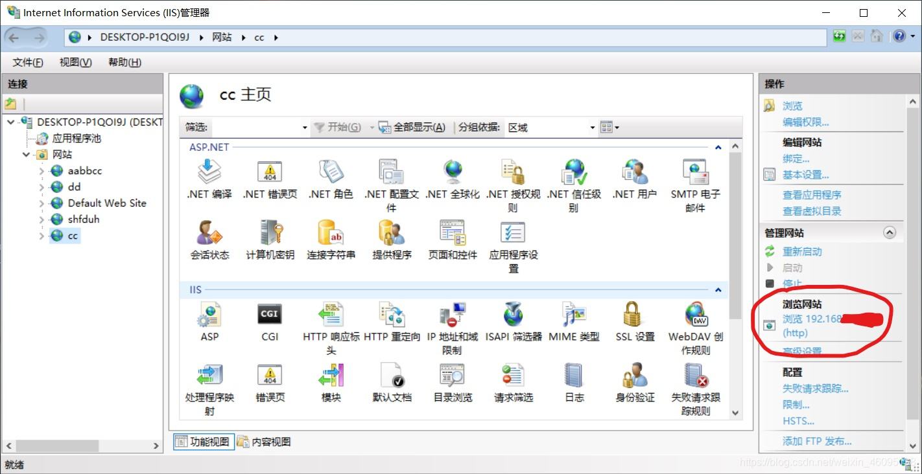
Task: Open the .NET 全球化 feature
Action: coord(453,179)
